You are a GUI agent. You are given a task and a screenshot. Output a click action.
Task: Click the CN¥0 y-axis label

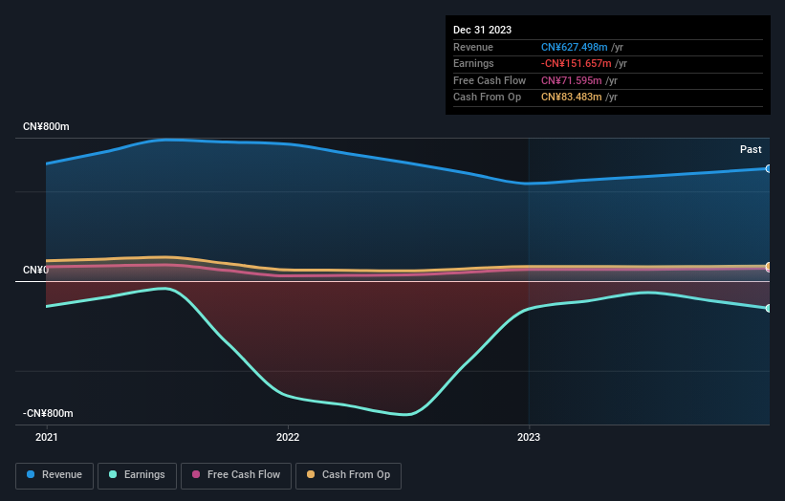(35, 271)
